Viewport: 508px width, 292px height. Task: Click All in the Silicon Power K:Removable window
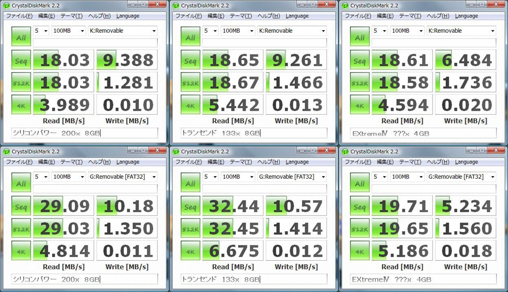tap(21, 36)
